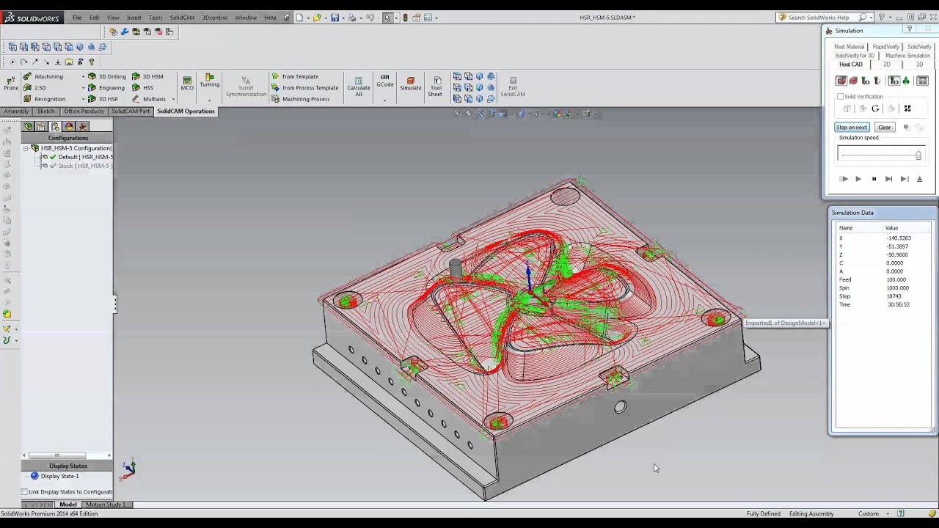
Task: Click the green tool holder icon
Action: pyautogui.click(x=906, y=81)
